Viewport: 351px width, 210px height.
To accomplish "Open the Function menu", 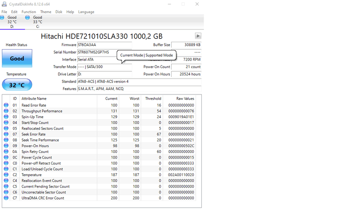I will click(x=29, y=12).
